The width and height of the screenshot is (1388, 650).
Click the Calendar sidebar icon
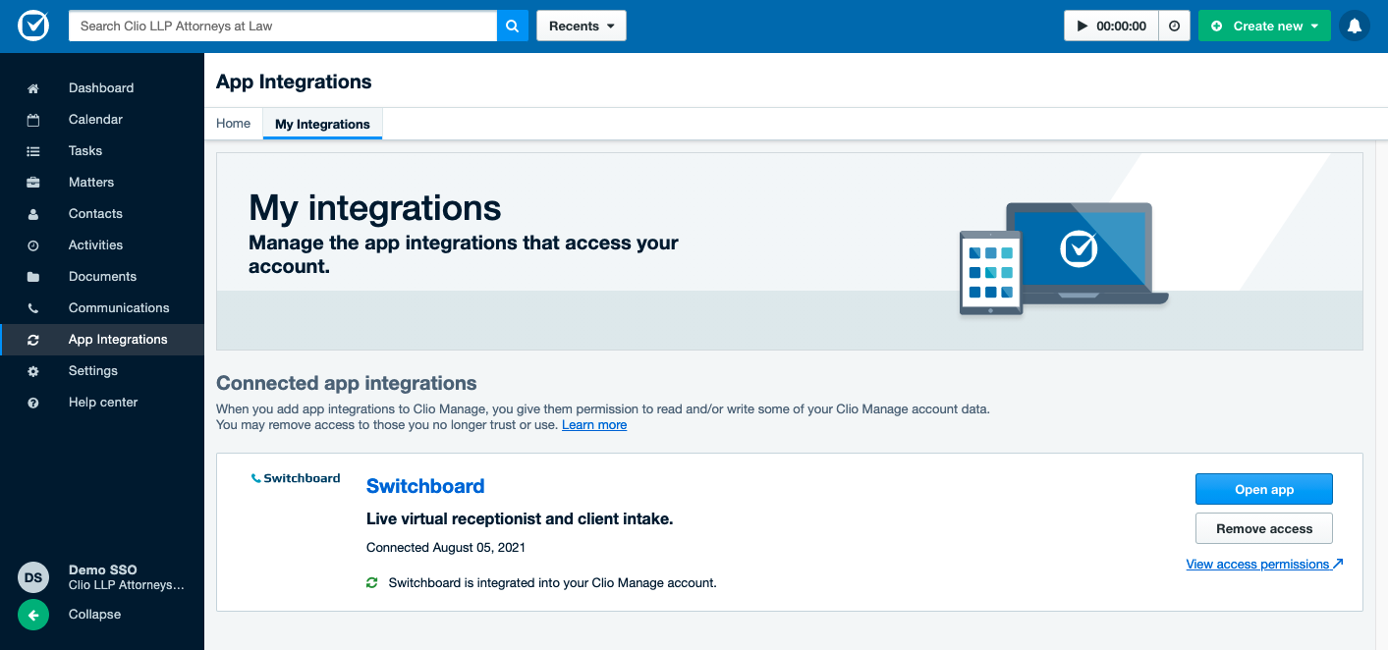(33, 120)
